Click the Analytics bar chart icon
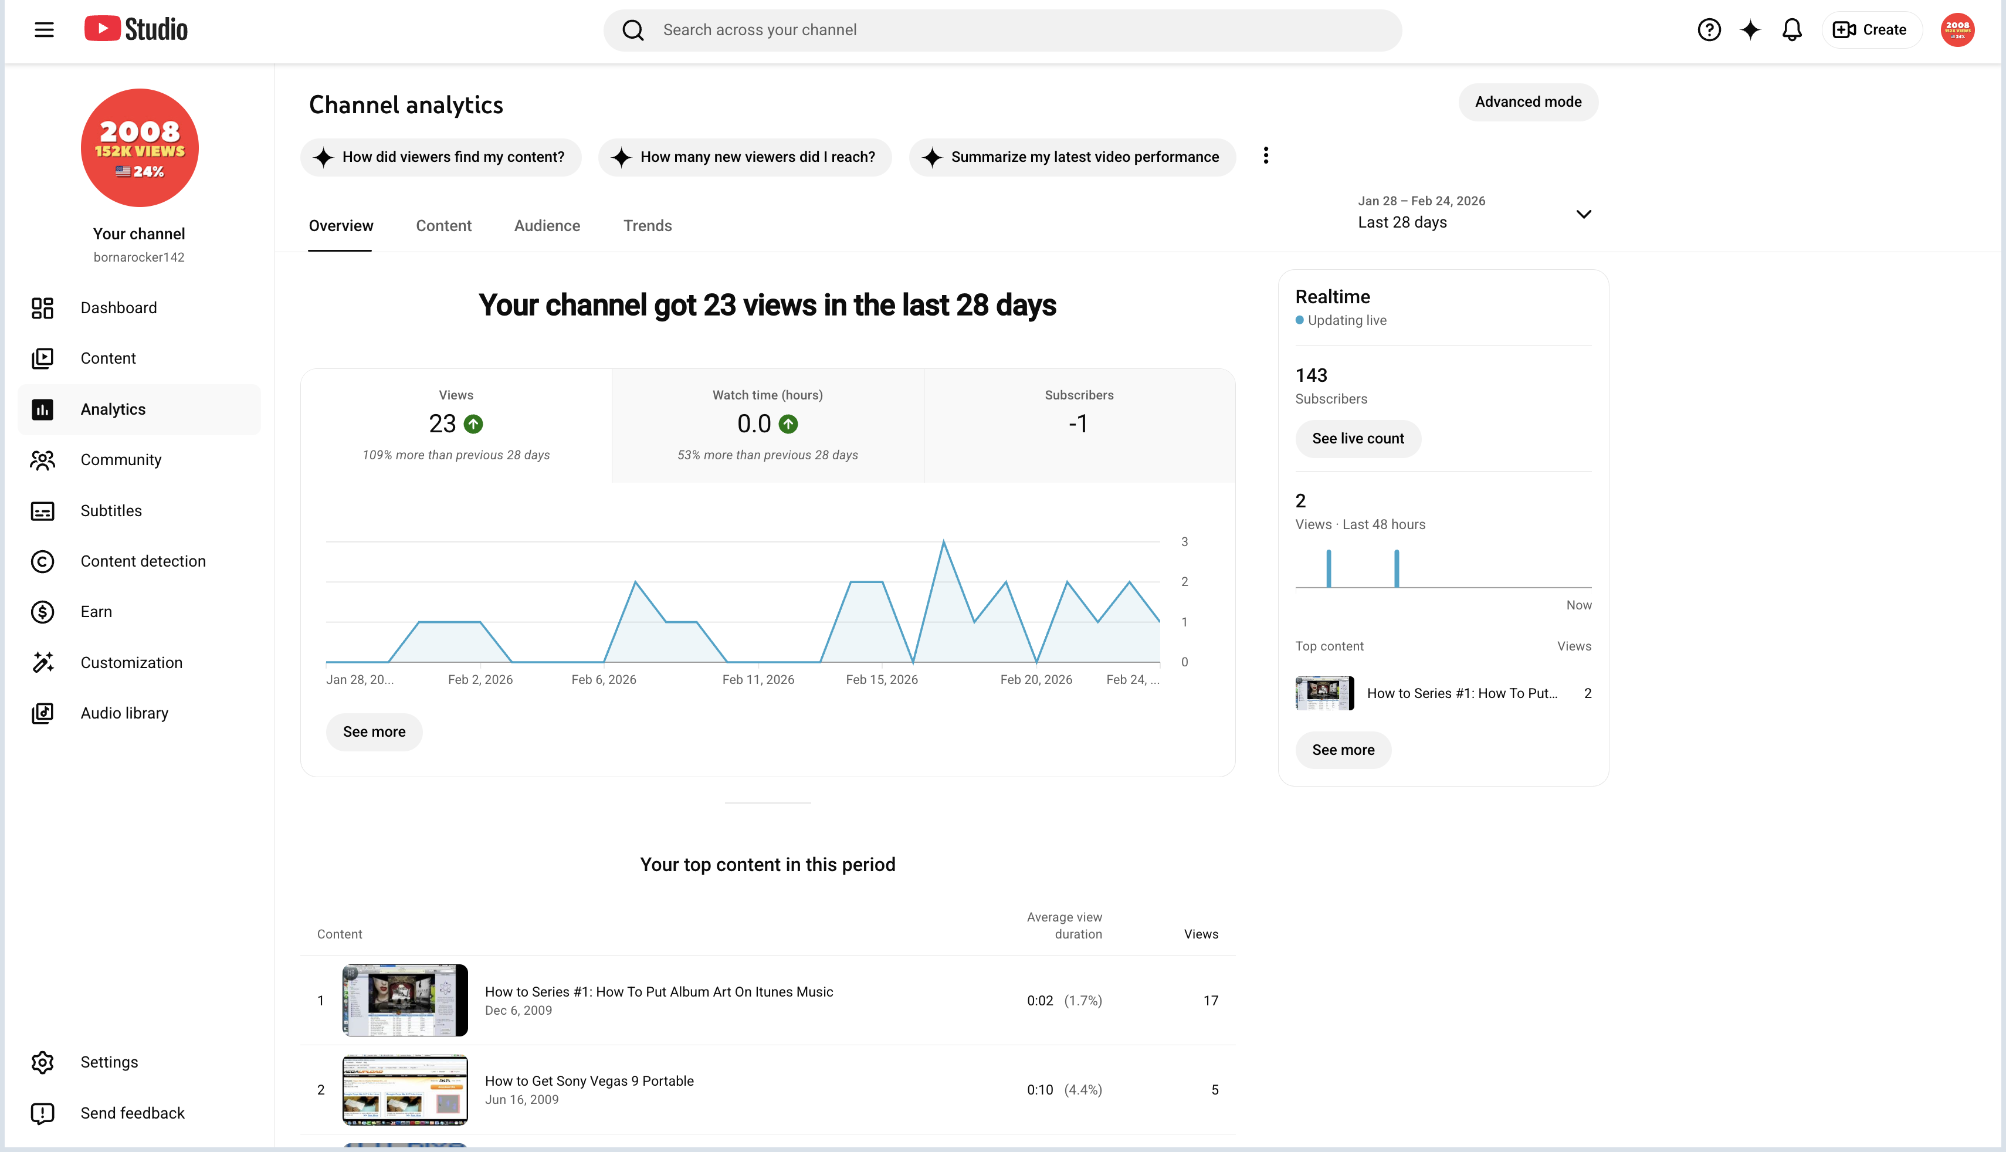Viewport: 2006px width, 1152px height. [x=43, y=409]
